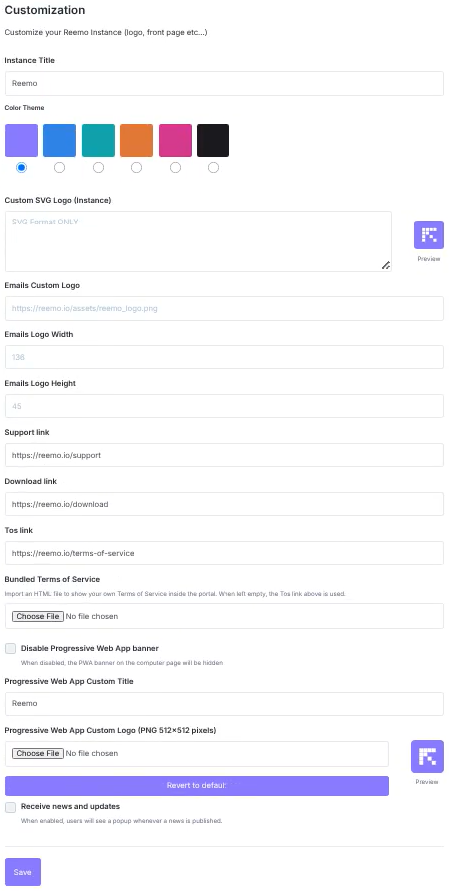
Task: Click the 'Customize your Reemo Instance' description
Action: tap(106, 33)
